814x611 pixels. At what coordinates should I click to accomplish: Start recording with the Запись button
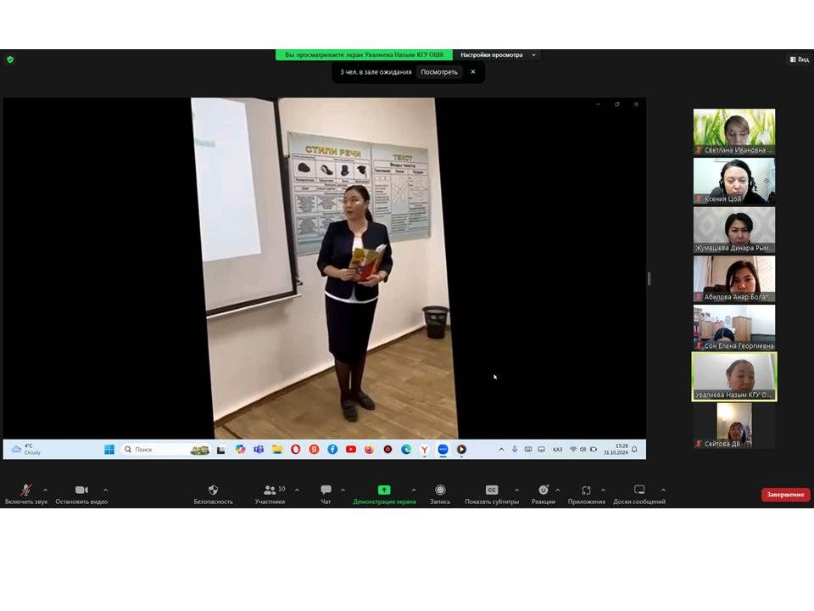coord(440,490)
